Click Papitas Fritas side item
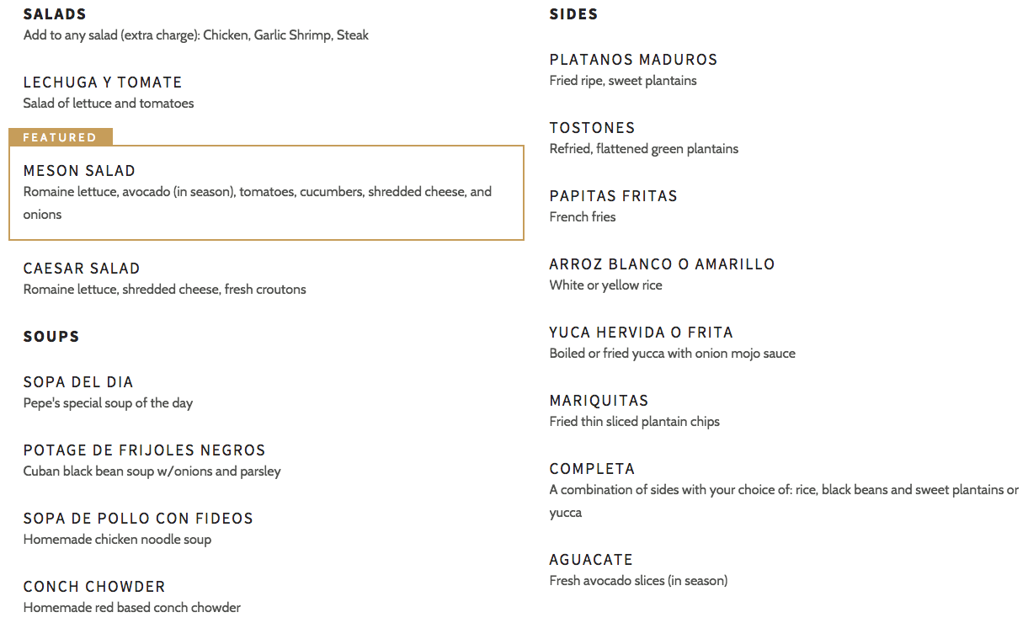1028x623 pixels. click(x=613, y=196)
